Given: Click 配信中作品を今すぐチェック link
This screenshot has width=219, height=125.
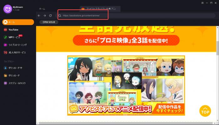Looking at the screenshot, I should pos(170,109).
